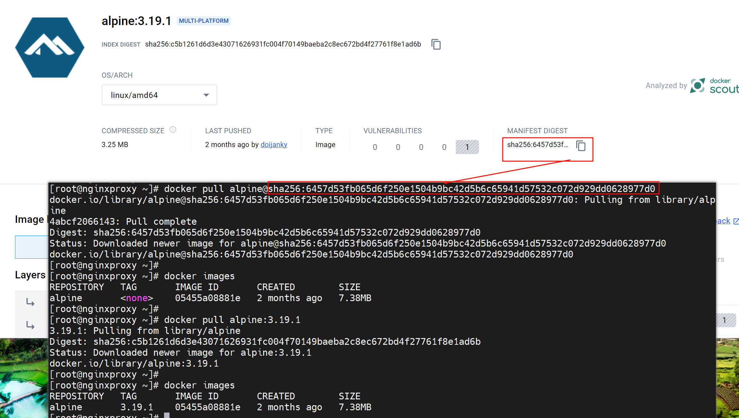The width and height of the screenshot is (739, 418).
Task: Open the doijanky user profile link
Action: point(274,144)
